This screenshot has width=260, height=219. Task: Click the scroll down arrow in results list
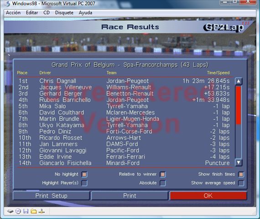point(239,162)
